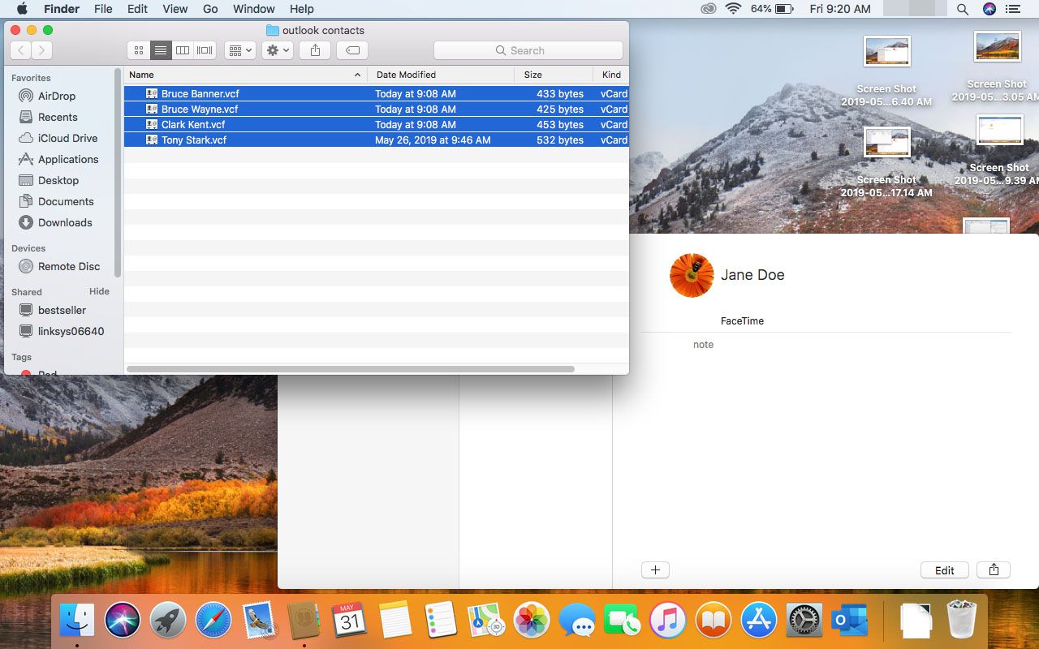This screenshot has width=1039, height=649.
Task: Click the Share button in Finder toolbar
Action: click(315, 50)
